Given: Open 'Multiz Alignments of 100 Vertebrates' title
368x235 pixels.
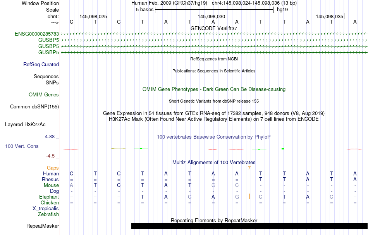Looking at the screenshot, I should (x=214, y=163).
